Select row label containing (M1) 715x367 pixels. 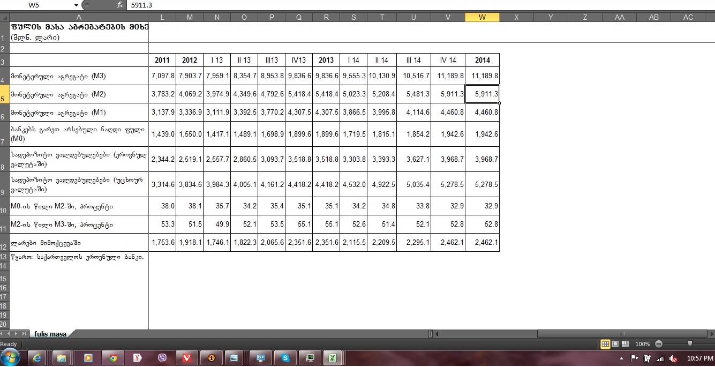coord(79,113)
